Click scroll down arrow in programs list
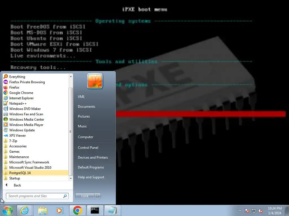Image resolution: width=289 pixels, height=216 pixels. (71, 178)
